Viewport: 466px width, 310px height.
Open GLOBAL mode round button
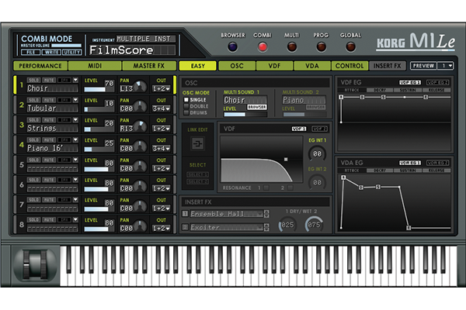coord(350,46)
